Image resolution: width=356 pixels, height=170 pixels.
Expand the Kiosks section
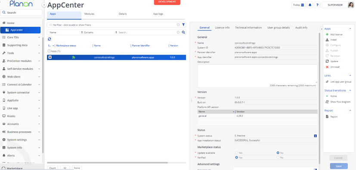(39, 116)
